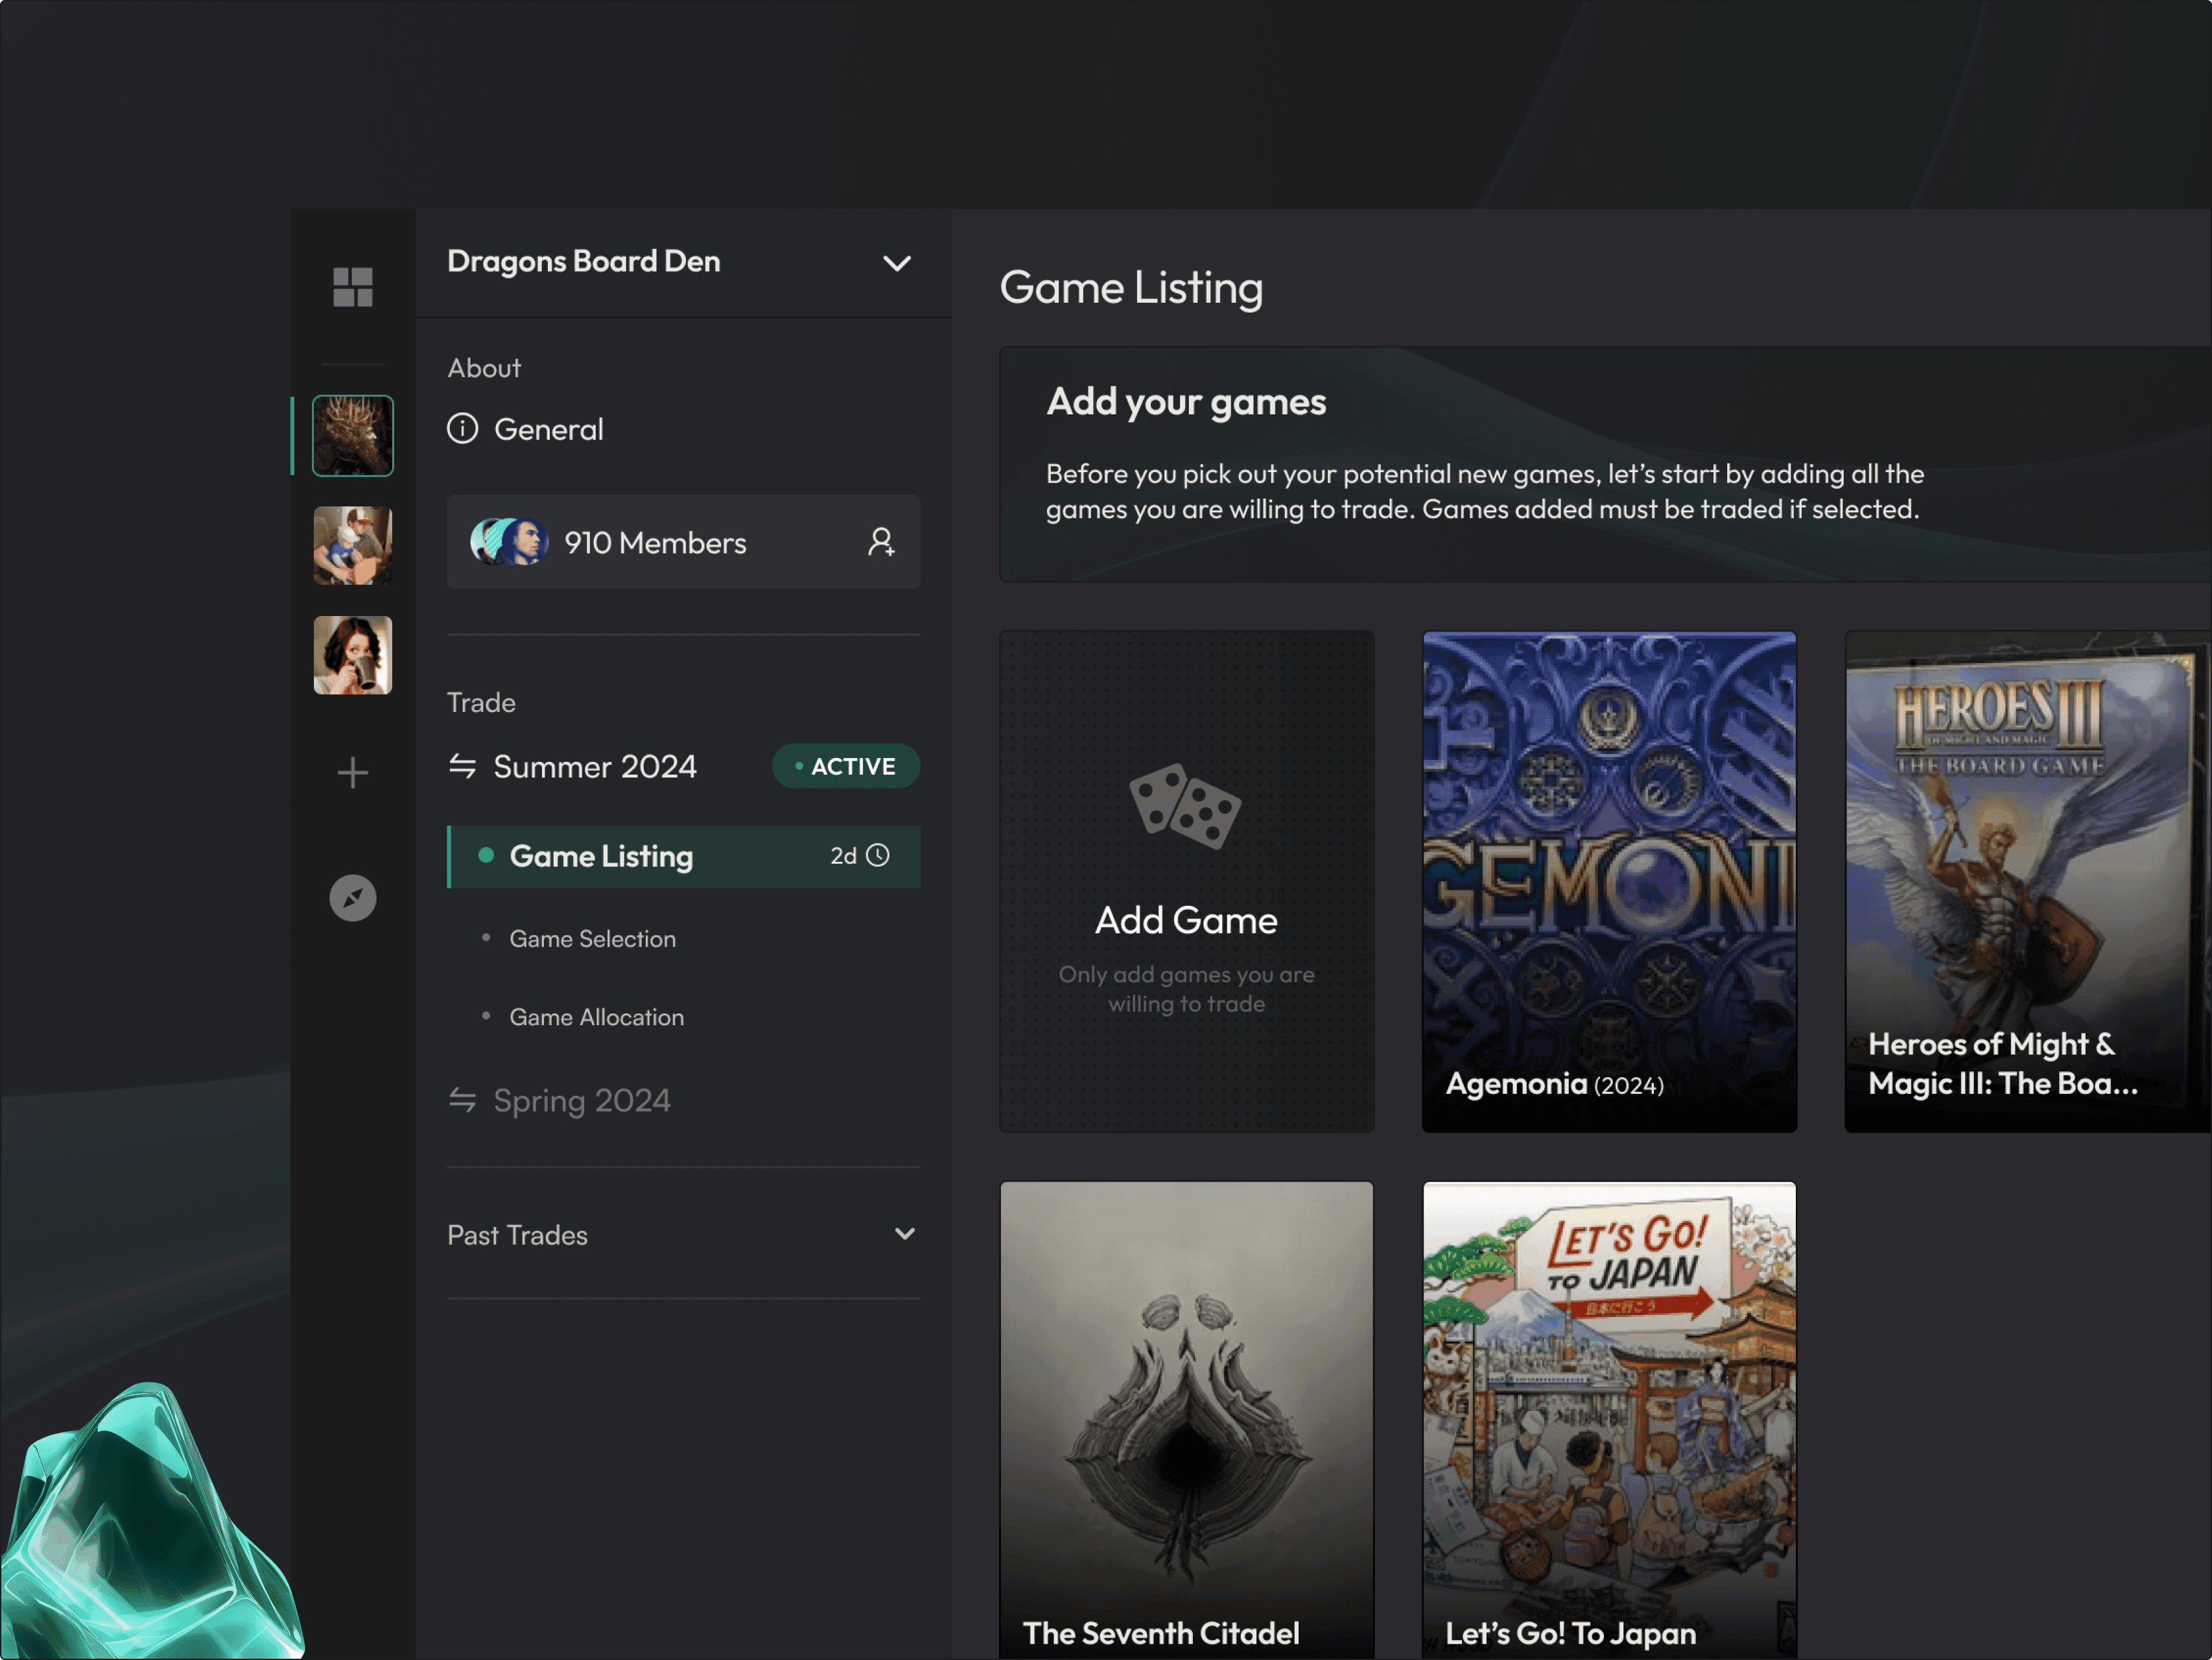Image resolution: width=2212 pixels, height=1660 pixels.
Task: Open the group with woman drinking avatar
Action: pyautogui.click(x=352, y=655)
